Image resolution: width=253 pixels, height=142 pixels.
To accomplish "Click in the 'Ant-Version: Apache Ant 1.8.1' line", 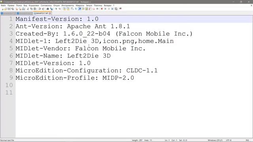I will pyautogui.click(x=73, y=26).
